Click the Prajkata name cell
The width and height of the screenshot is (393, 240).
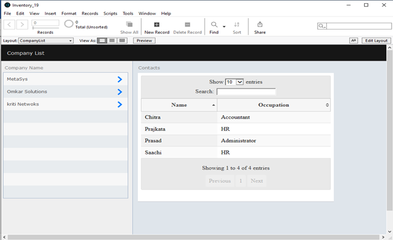click(179, 129)
